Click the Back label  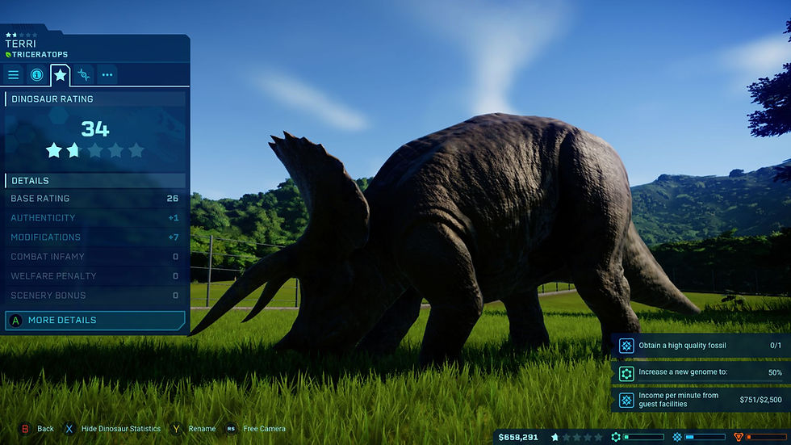click(45, 429)
